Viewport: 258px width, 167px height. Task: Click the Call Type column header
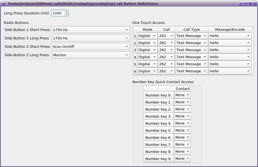(191, 30)
